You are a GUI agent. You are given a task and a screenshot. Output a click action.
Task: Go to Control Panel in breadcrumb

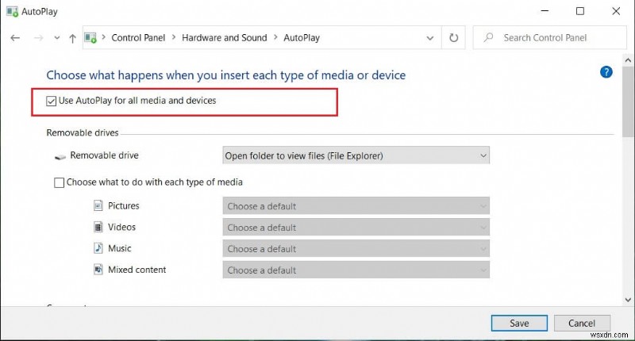click(x=137, y=37)
